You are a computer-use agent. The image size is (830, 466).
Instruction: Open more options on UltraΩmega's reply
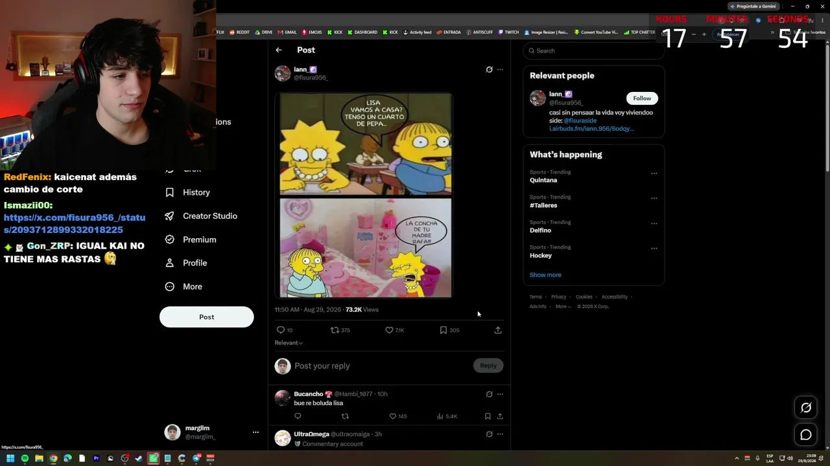(x=500, y=434)
